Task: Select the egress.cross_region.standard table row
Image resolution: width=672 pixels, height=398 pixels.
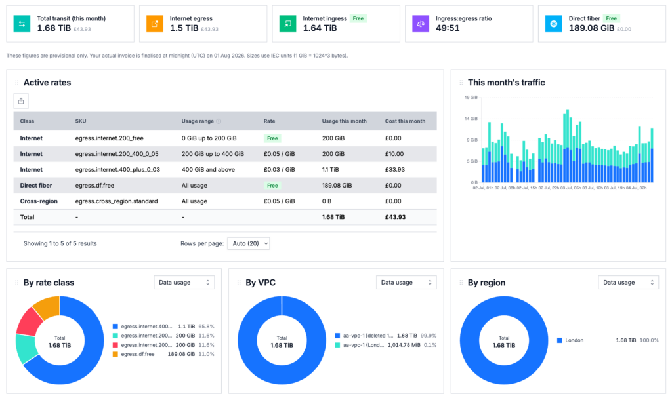Action: tap(225, 201)
